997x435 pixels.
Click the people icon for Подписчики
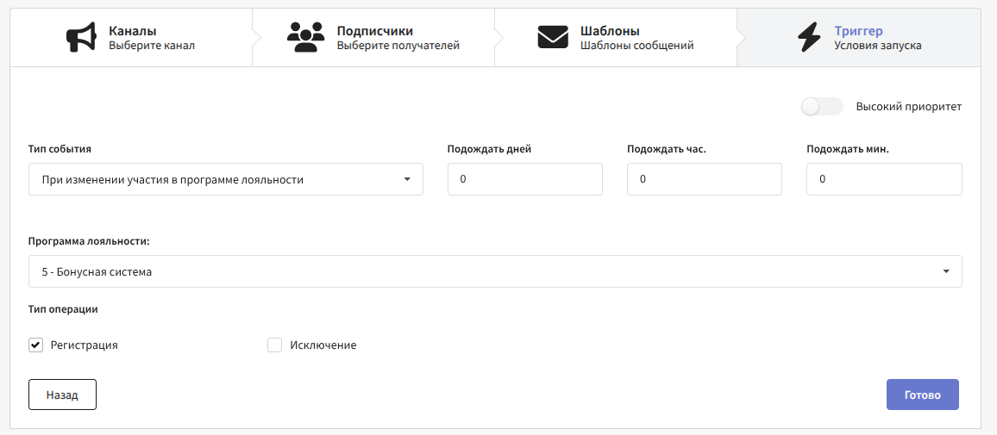pos(304,38)
